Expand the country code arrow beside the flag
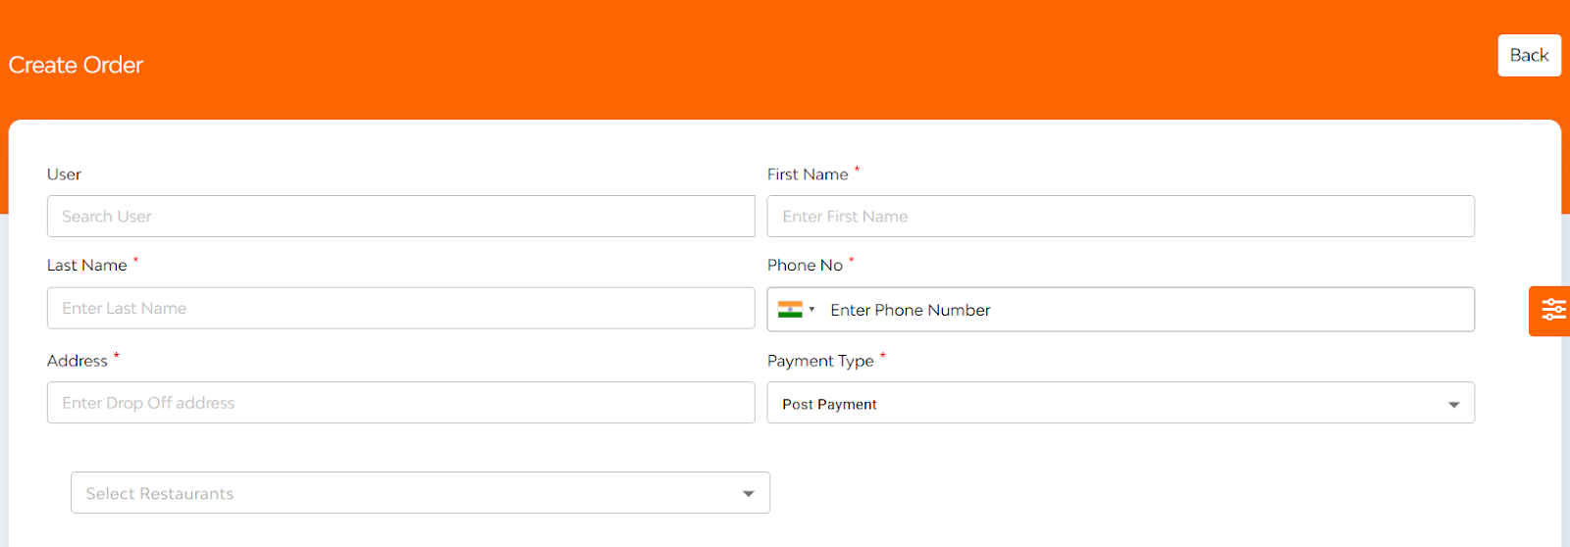 (x=811, y=310)
